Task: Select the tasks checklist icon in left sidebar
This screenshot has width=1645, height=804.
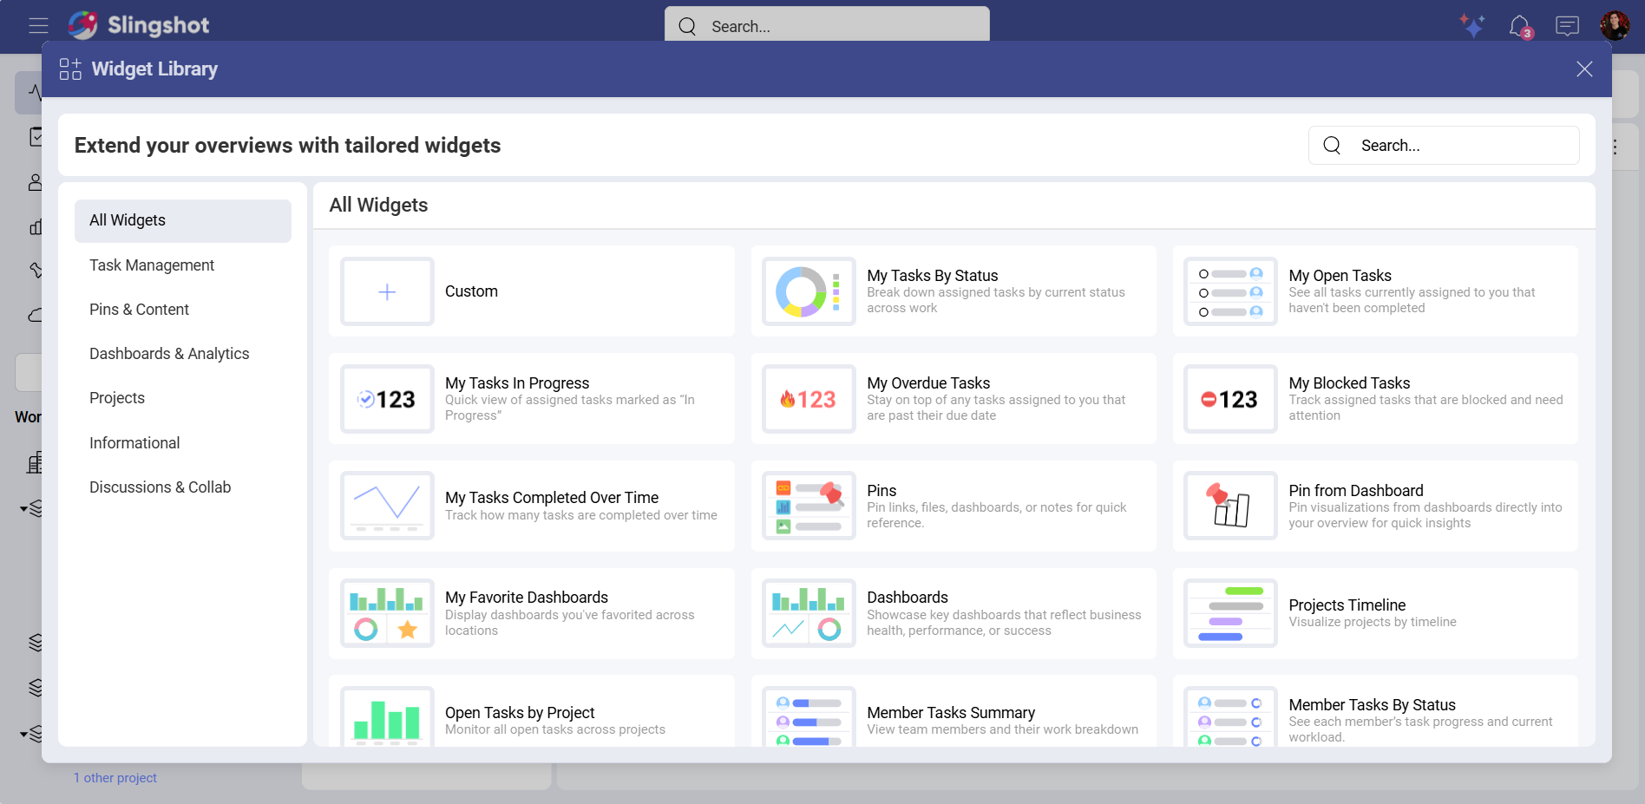Action: (35, 136)
